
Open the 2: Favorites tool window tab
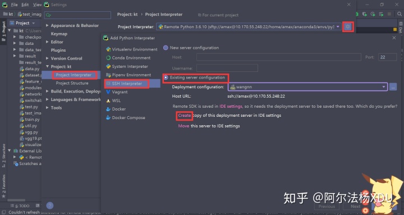point(3,186)
